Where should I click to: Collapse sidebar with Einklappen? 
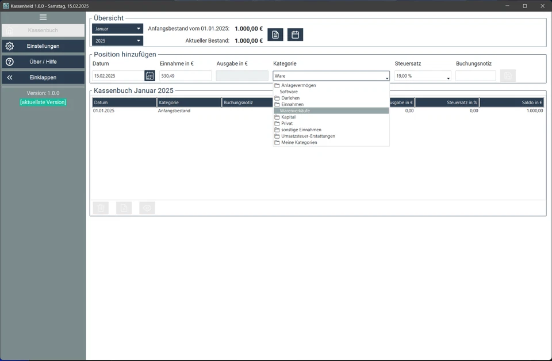coord(43,78)
